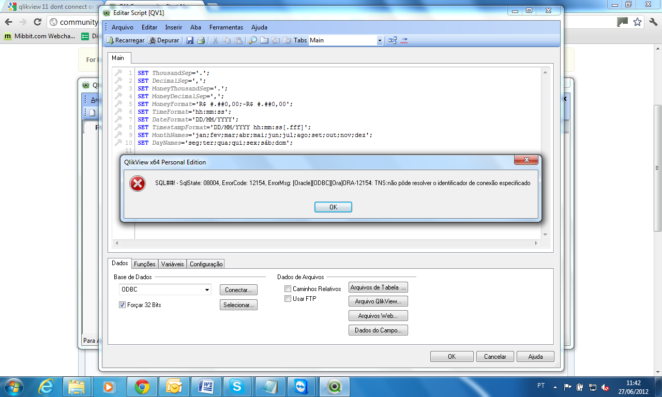This screenshot has width=662, height=397.
Task: Copy selection using the toolbar copy icon
Action: [x=227, y=40]
